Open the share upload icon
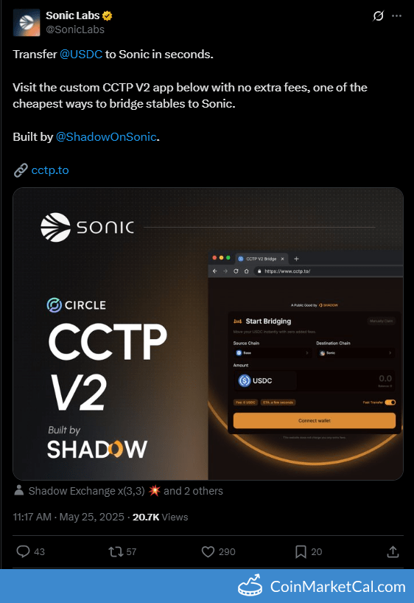The width and height of the screenshot is (414, 603). coord(393,551)
